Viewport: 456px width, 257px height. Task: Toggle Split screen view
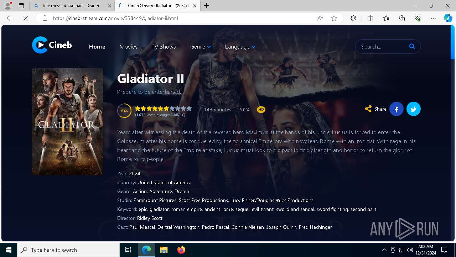pos(370,18)
